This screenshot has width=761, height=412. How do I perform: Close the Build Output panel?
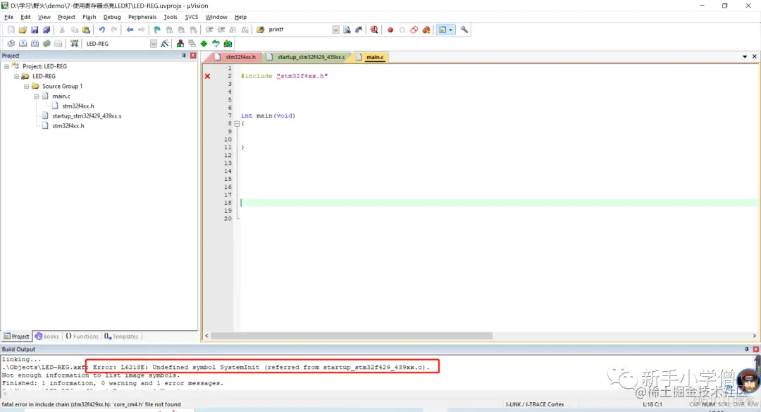pyautogui.click(x=755, y=349)
